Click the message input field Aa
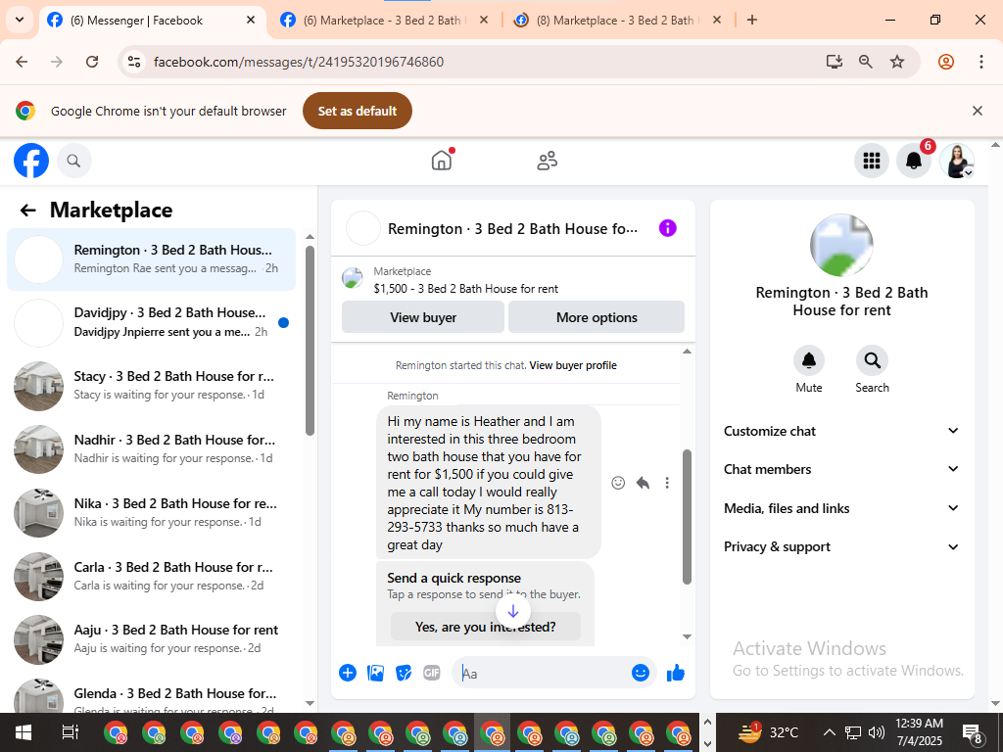The image size is (1003, 752). 544,674
